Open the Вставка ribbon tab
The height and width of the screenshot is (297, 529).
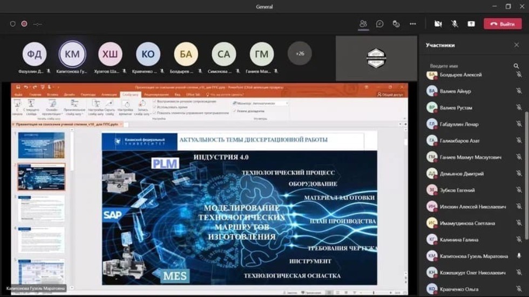pos(52,94)
